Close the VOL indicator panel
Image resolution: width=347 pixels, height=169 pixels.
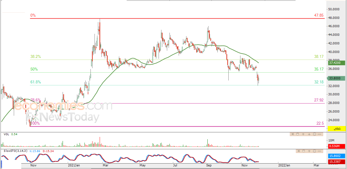(292, 134)
